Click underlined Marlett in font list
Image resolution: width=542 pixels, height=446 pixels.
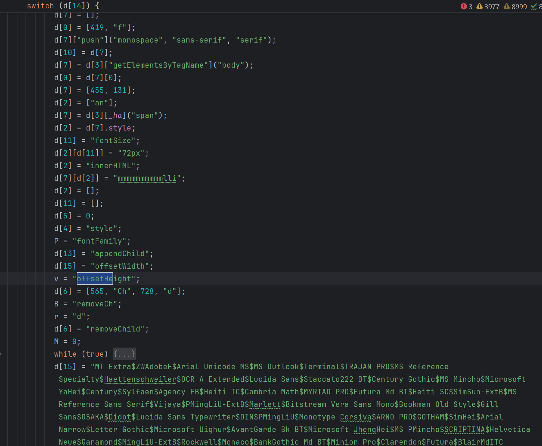[x=265, y=404]
